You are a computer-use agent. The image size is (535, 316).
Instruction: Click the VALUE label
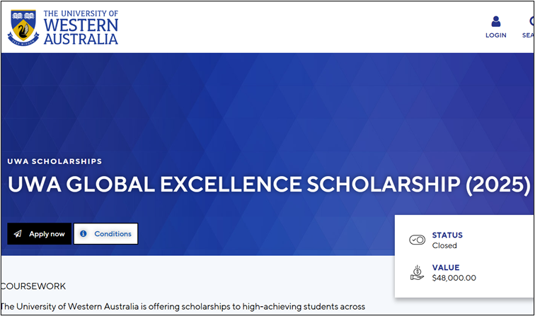coord(446,267)
